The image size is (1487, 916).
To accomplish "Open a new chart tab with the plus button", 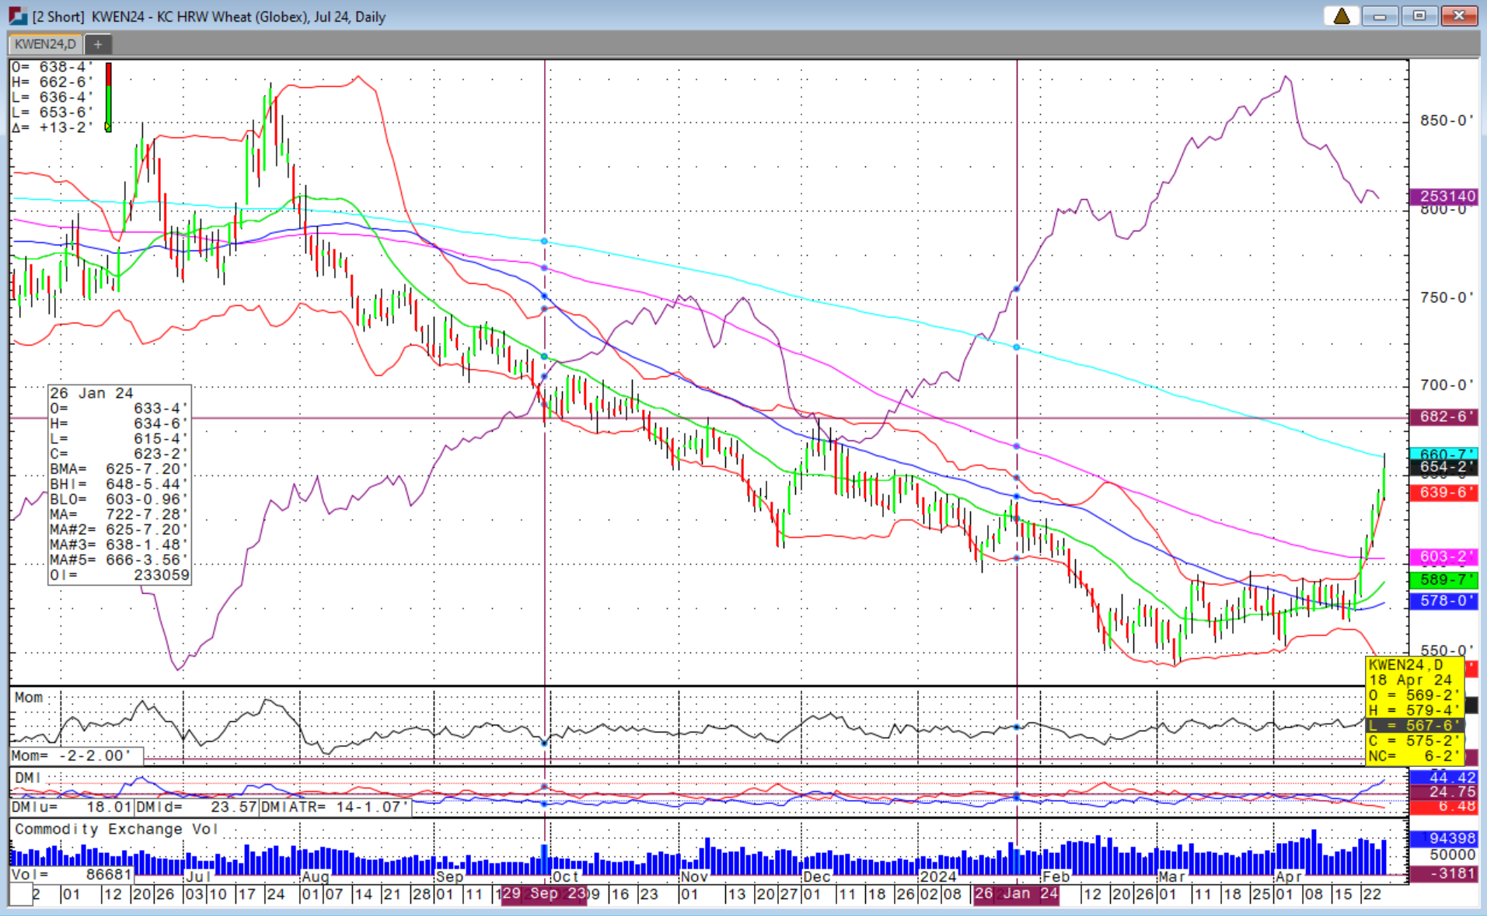I will click(x=97, y=44).
